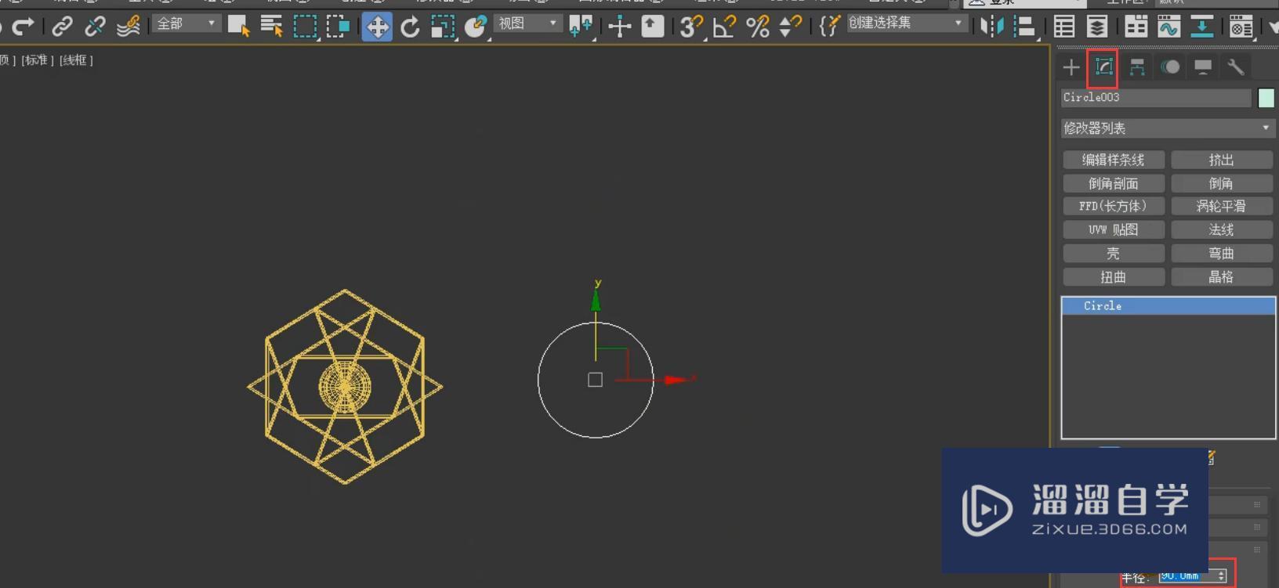Click the FFD(长方体) modifier button
The image size is (1279, 588).
pos(1113,206)
